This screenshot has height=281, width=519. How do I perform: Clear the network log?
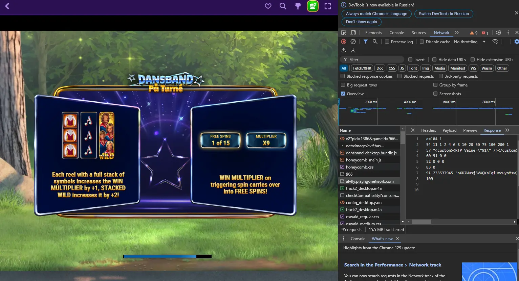[353, 42]
